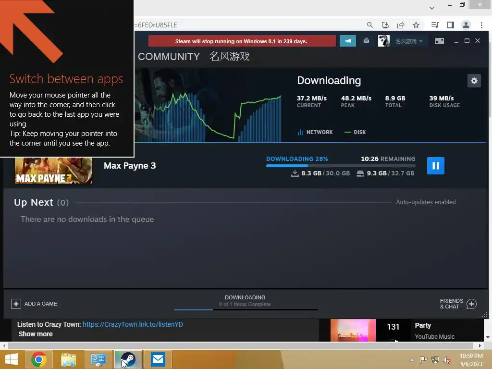Click the Max Payne 3 game thumbnail
Screen dimensions: 492x369
(54, 171)
